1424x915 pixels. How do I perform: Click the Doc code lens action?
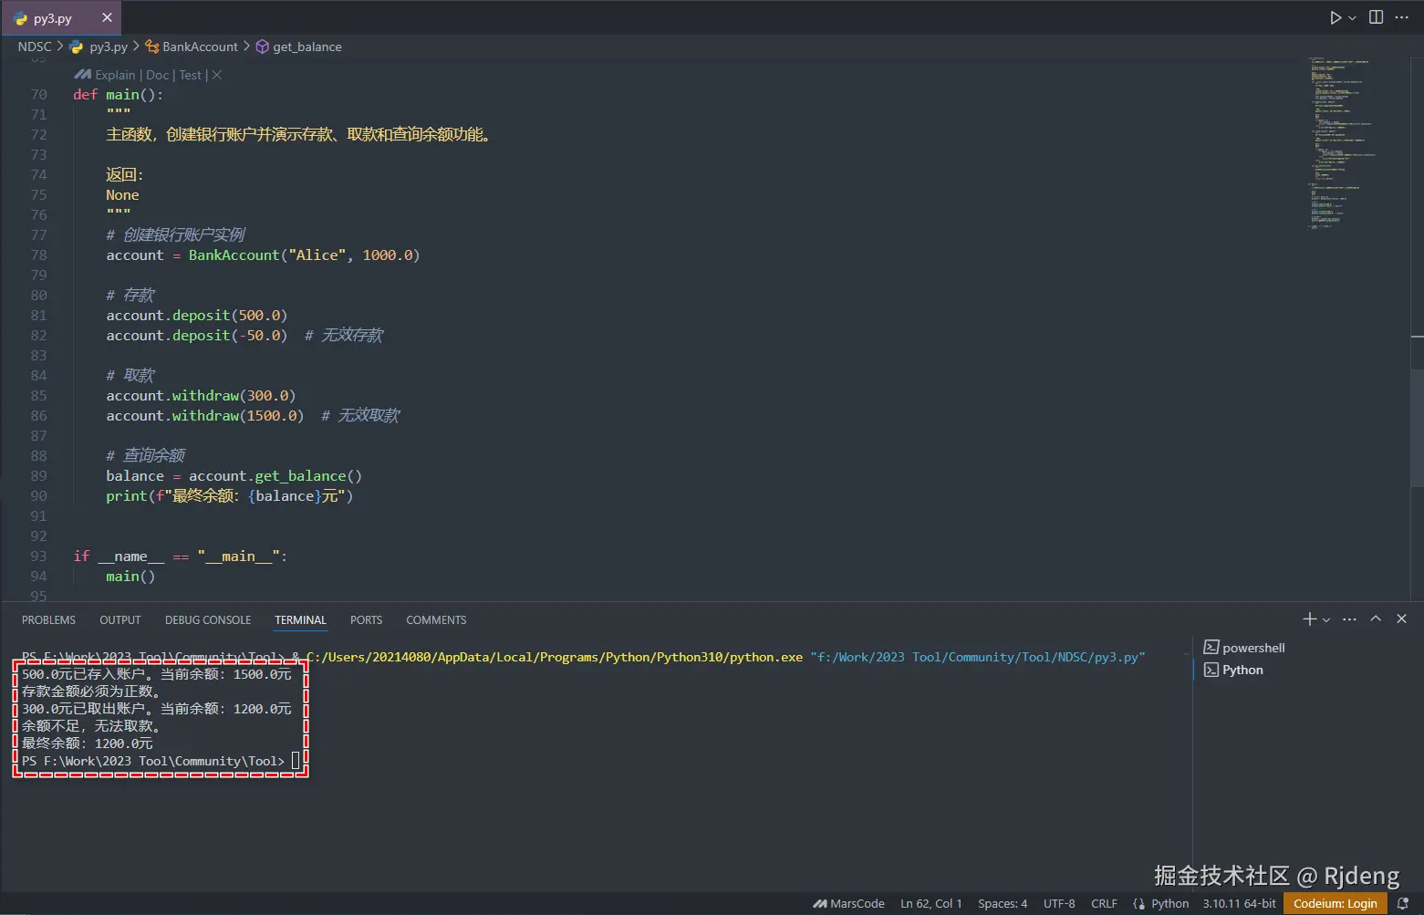tap(158, 75)
